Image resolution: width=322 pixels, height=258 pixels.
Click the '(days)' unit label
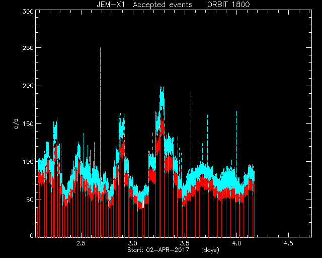tap(210, 250)
